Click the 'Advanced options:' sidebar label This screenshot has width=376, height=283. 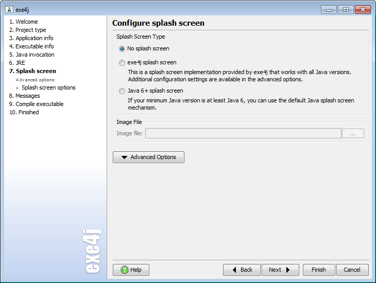(x=36, y=80)
